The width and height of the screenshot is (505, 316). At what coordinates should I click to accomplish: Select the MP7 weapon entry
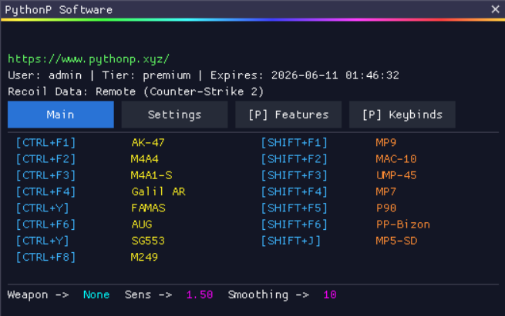click(x=385, y=192)
